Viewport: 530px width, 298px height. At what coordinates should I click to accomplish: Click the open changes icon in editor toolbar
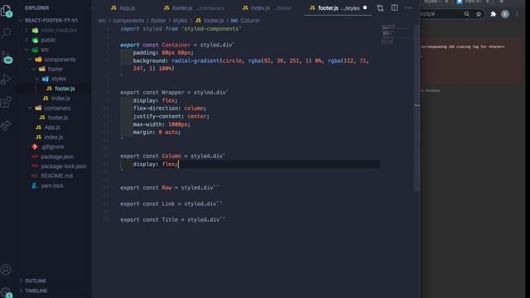(x=380, y=7)
